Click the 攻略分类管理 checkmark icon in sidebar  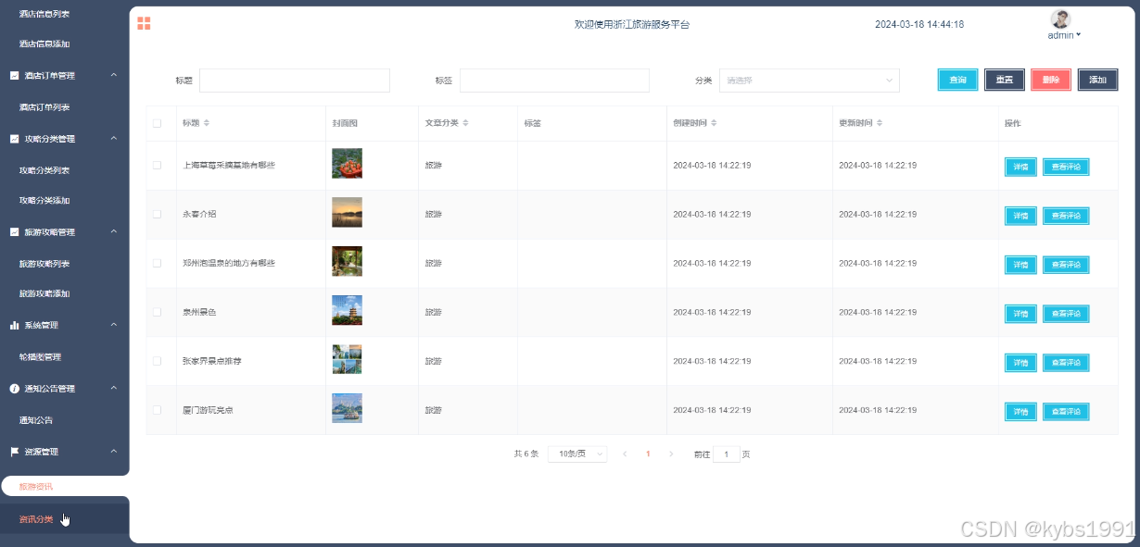[15, 139]
